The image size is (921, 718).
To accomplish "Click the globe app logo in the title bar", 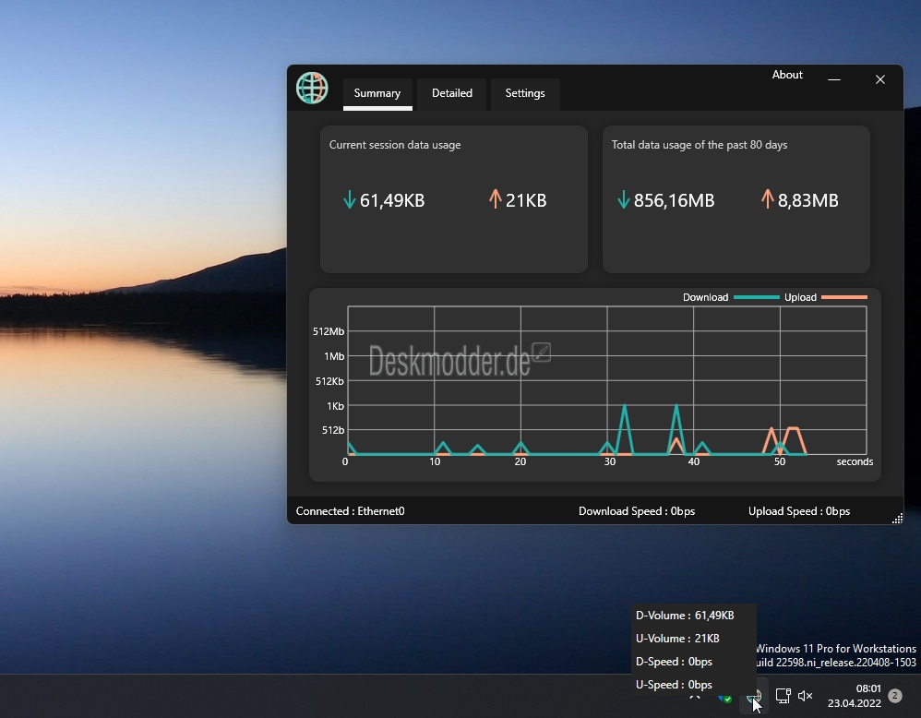I will 312,88.
